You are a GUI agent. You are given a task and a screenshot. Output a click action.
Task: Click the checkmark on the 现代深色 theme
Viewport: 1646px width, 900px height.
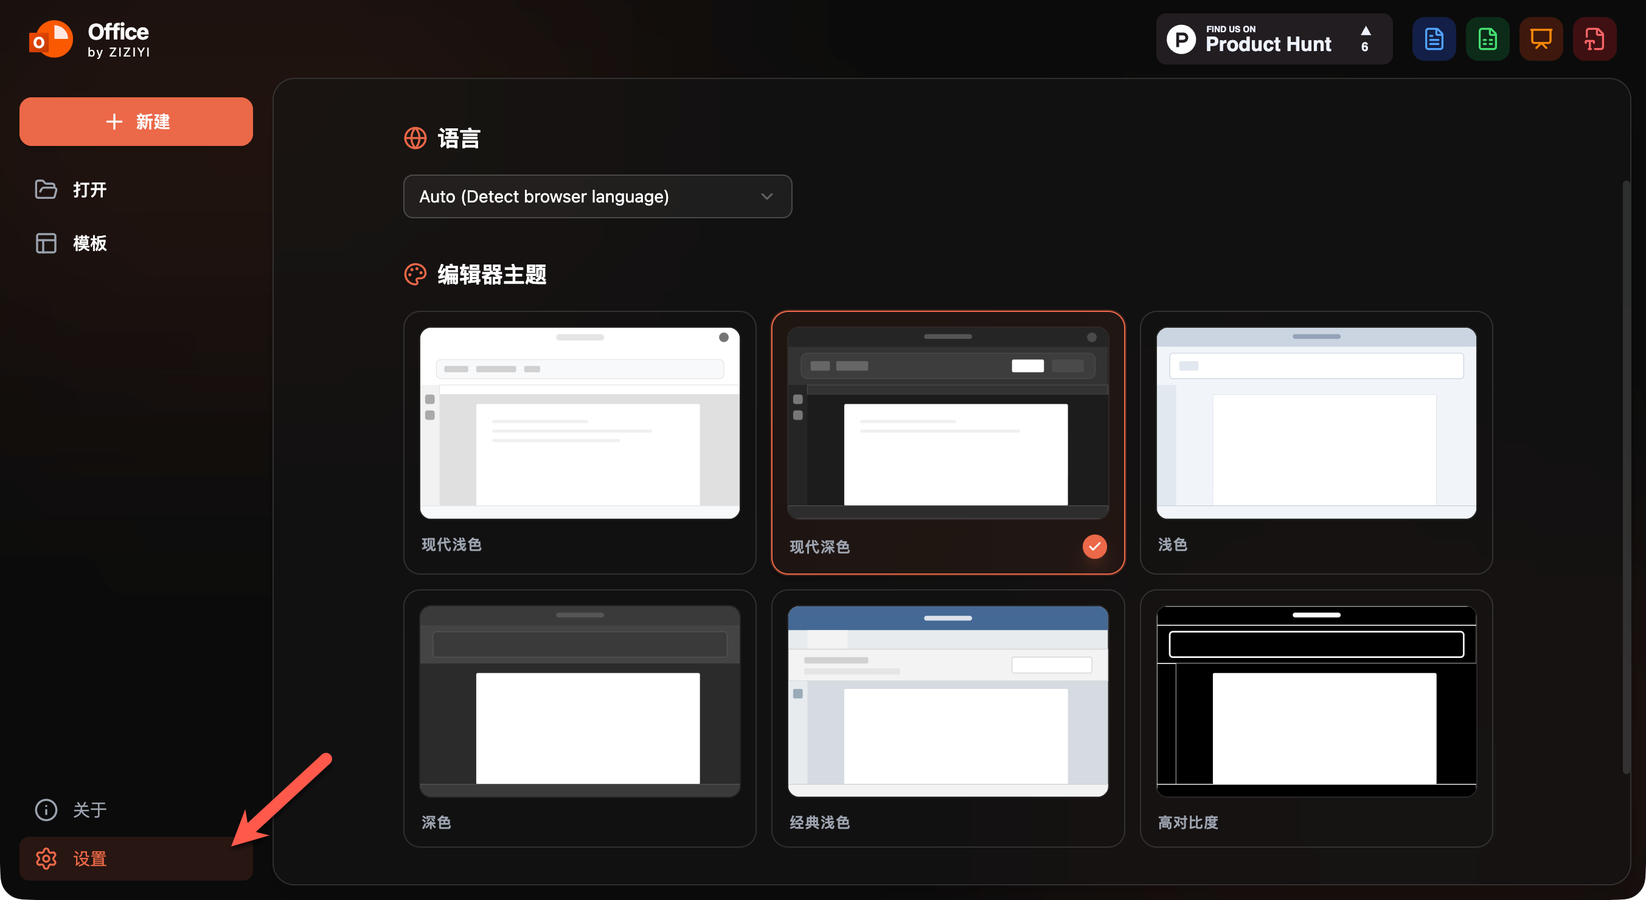pos(1094,547)
